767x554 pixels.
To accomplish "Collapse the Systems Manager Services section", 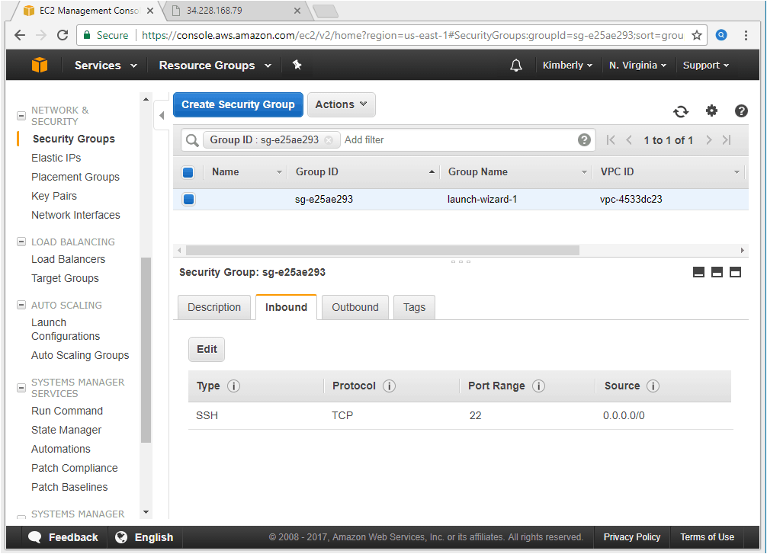I will tap(21, 388).
